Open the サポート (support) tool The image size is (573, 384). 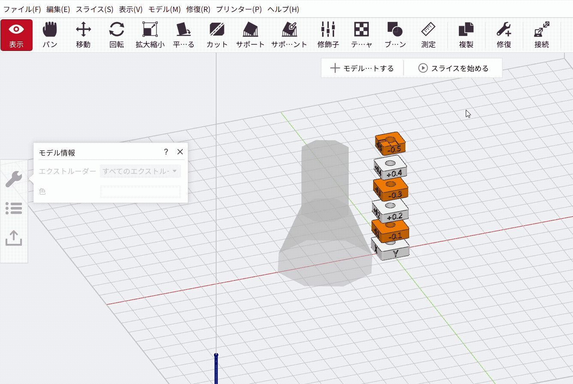[250, 35]
